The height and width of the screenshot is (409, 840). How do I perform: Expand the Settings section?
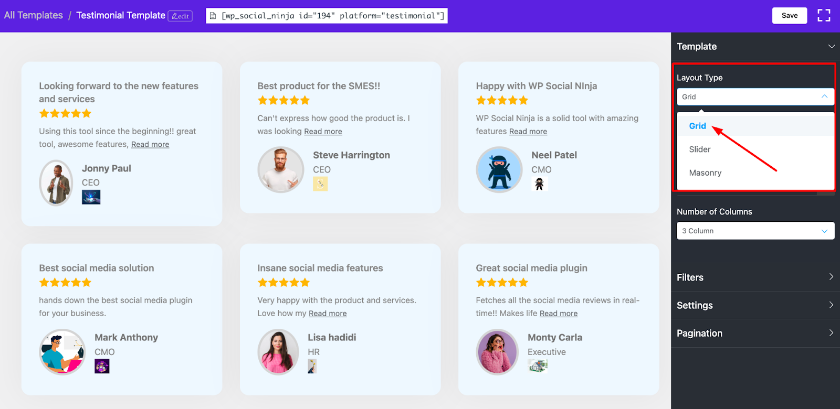(x=755, y=305)
